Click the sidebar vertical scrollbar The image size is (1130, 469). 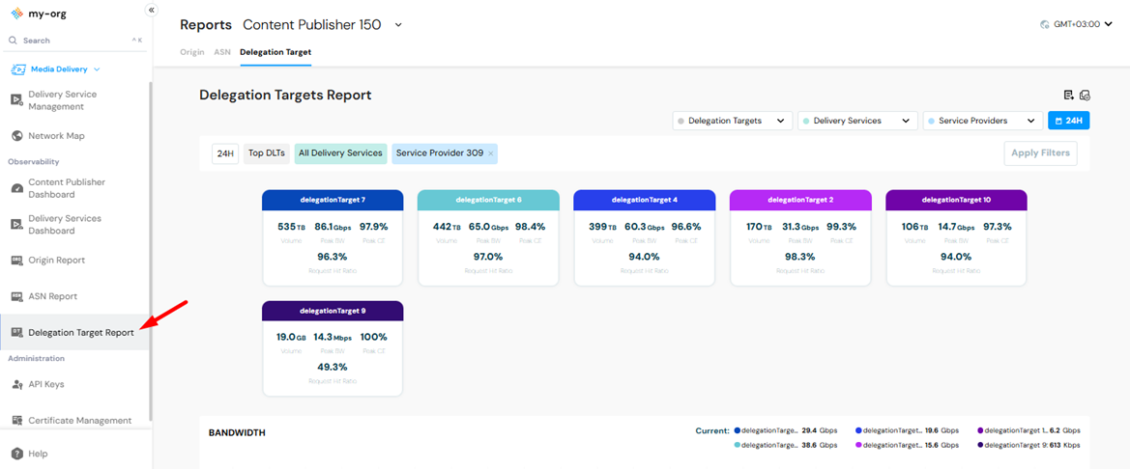(x=150, y=250)
